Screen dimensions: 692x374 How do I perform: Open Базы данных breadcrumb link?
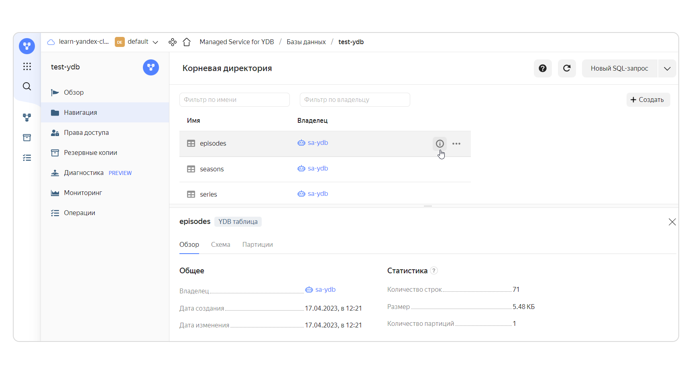click(x=306, y=42)
